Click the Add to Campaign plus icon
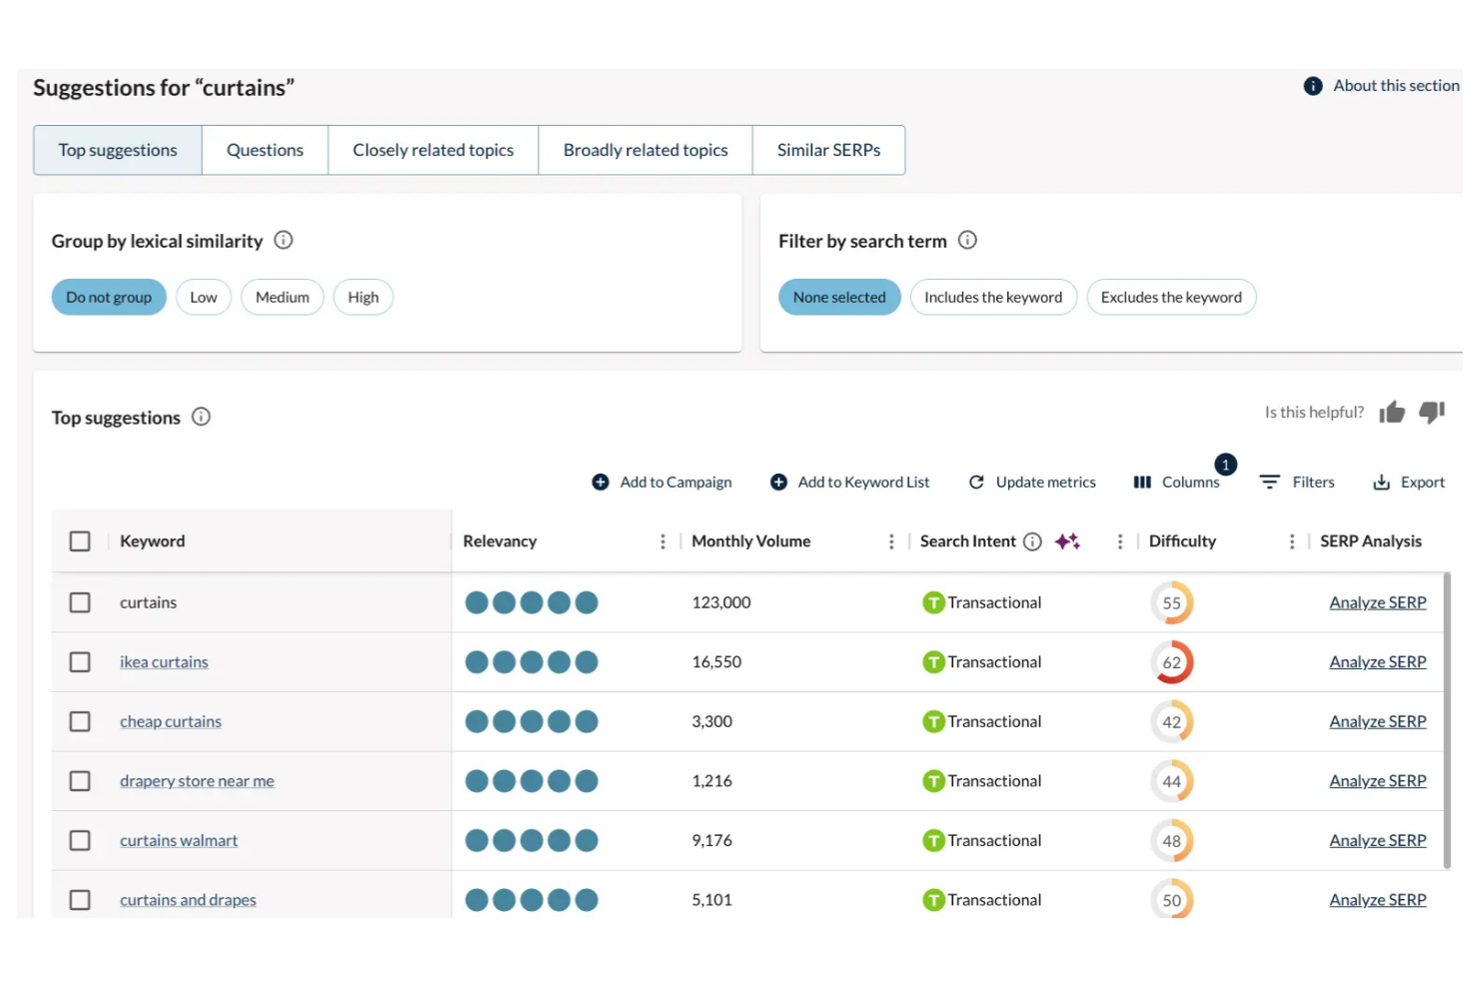1479x986 pixels. tap(600, 482)
